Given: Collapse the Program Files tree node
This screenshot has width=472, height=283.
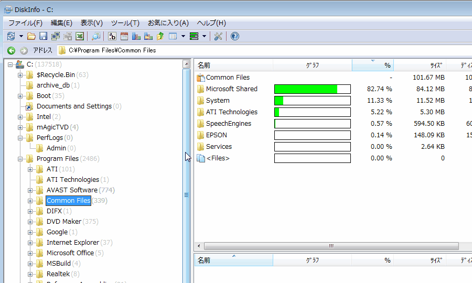Looking at the screenshot, I should coord(20,159).
